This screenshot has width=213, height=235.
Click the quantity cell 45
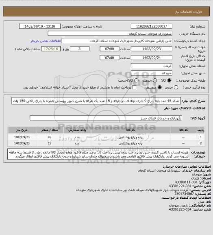pyautogui.click(x=50, y=137)
